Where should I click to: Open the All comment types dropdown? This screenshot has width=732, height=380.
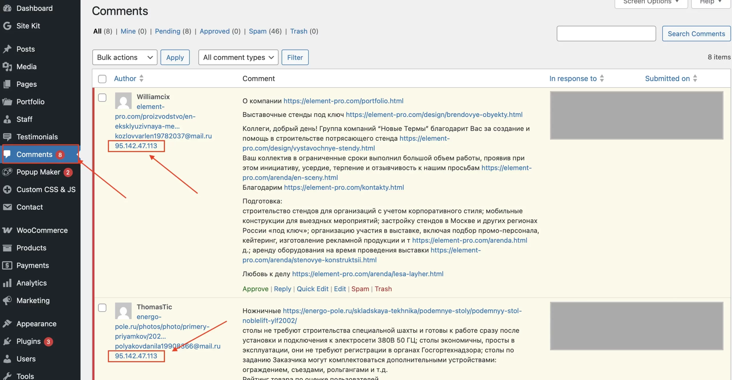point(238,57)
